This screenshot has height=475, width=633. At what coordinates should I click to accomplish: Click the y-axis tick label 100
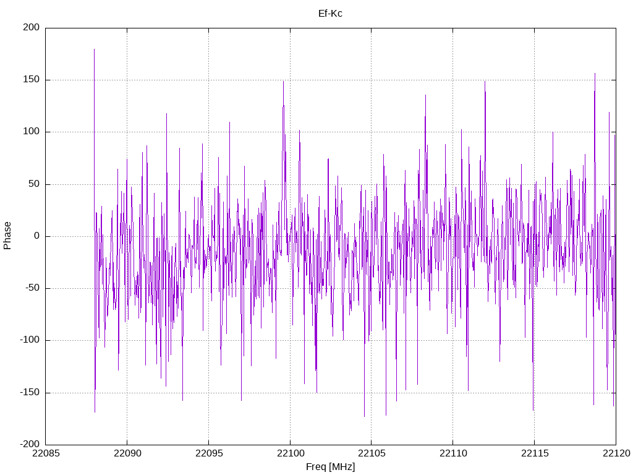coord(32,132)
